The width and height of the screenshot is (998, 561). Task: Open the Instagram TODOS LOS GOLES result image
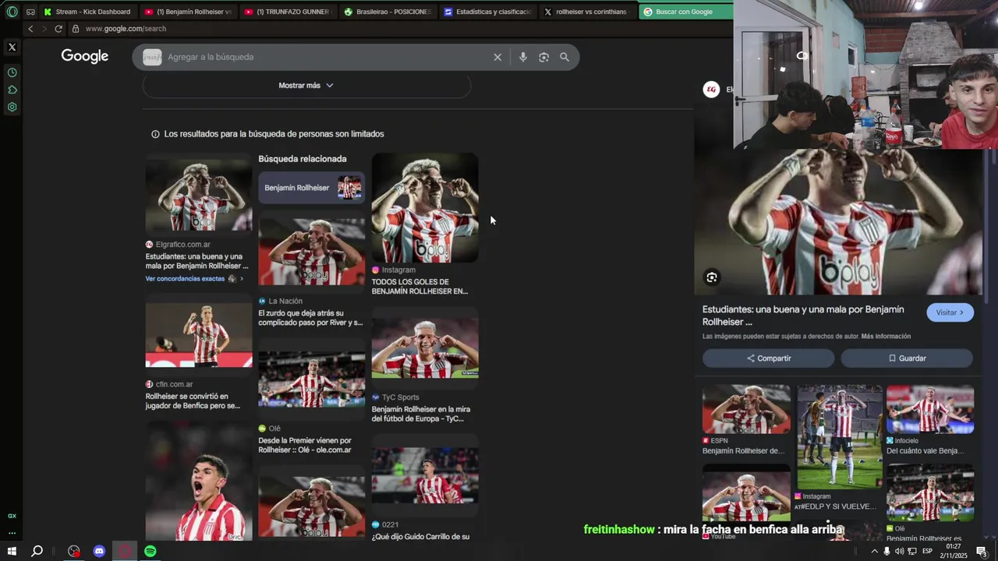(425, 208)
